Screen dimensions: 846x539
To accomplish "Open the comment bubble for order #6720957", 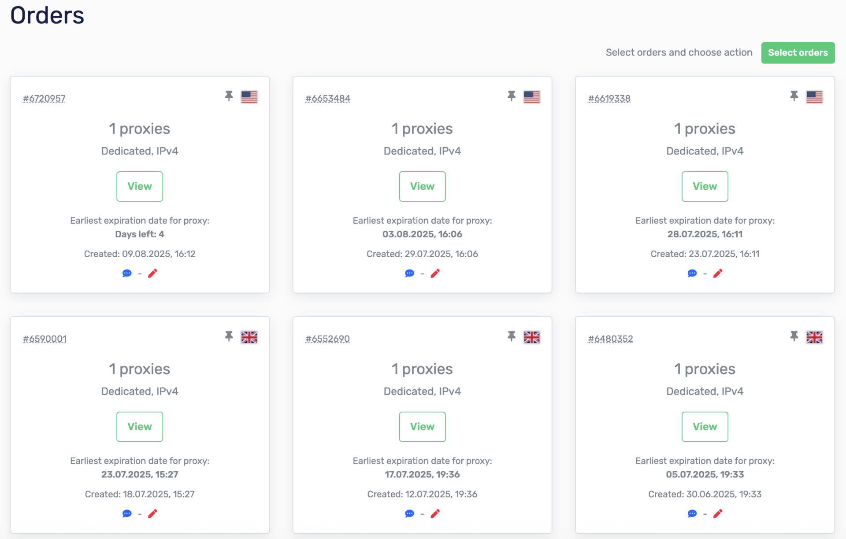I will (127, 273).
